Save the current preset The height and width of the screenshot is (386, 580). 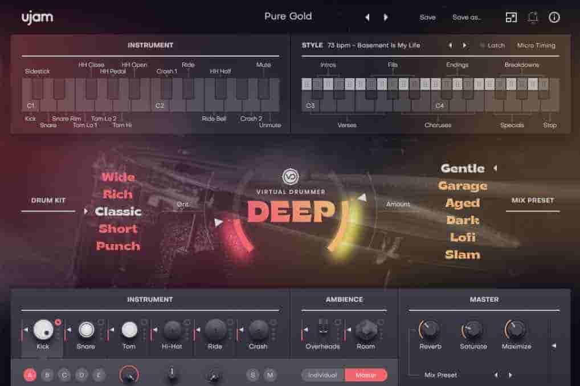428,18
